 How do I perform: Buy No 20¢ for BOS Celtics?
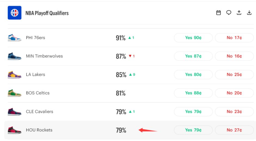pyautogui.click(x=234, y=93)
